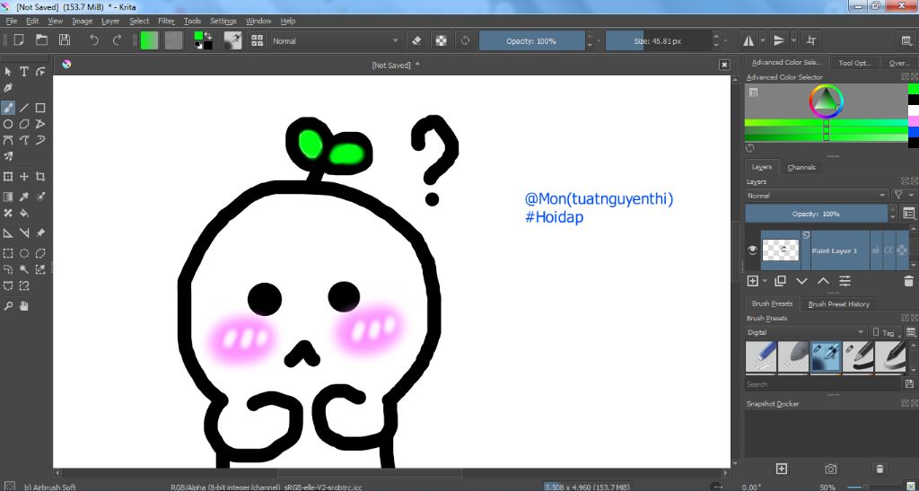Select the Airbrush Soft preset thumbnail

826,357
